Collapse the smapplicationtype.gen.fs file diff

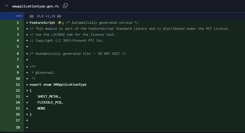pos(7,6)
